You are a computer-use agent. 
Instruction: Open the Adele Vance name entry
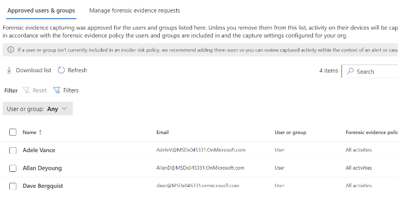coord(39,150)
